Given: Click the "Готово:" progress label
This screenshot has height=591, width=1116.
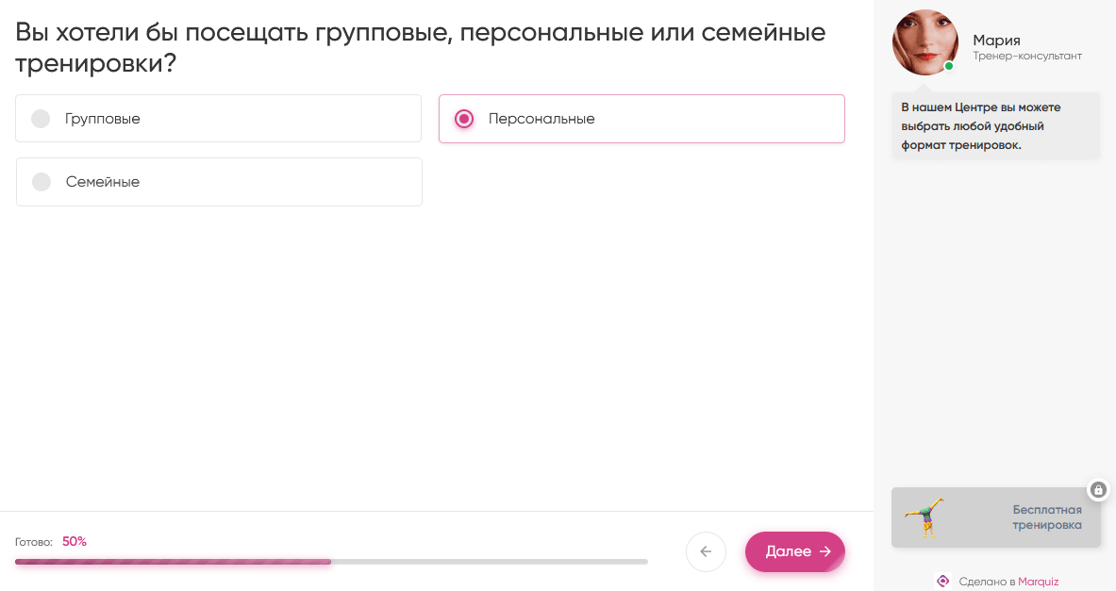Looking at the screenshot, I should pos(34,542).
